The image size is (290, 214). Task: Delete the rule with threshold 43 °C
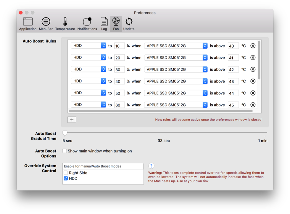pos(253,81)
